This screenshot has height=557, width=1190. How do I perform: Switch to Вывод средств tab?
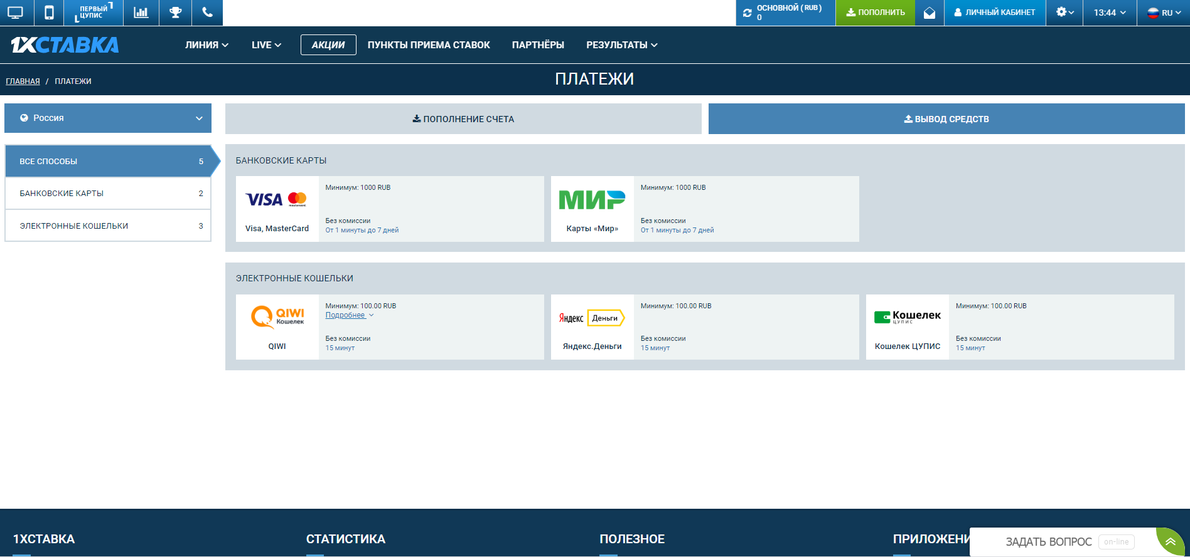(x=946, y=119)
